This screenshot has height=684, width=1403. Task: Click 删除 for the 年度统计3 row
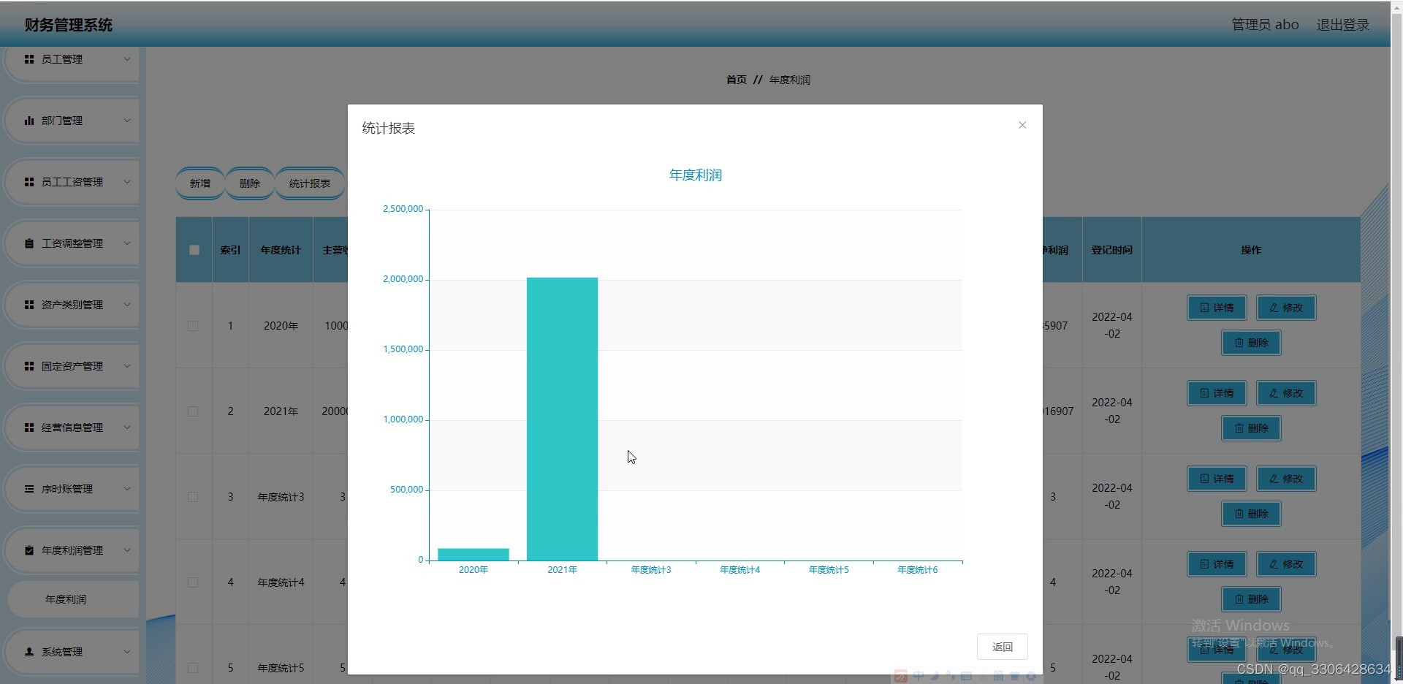click(1251, 514)
